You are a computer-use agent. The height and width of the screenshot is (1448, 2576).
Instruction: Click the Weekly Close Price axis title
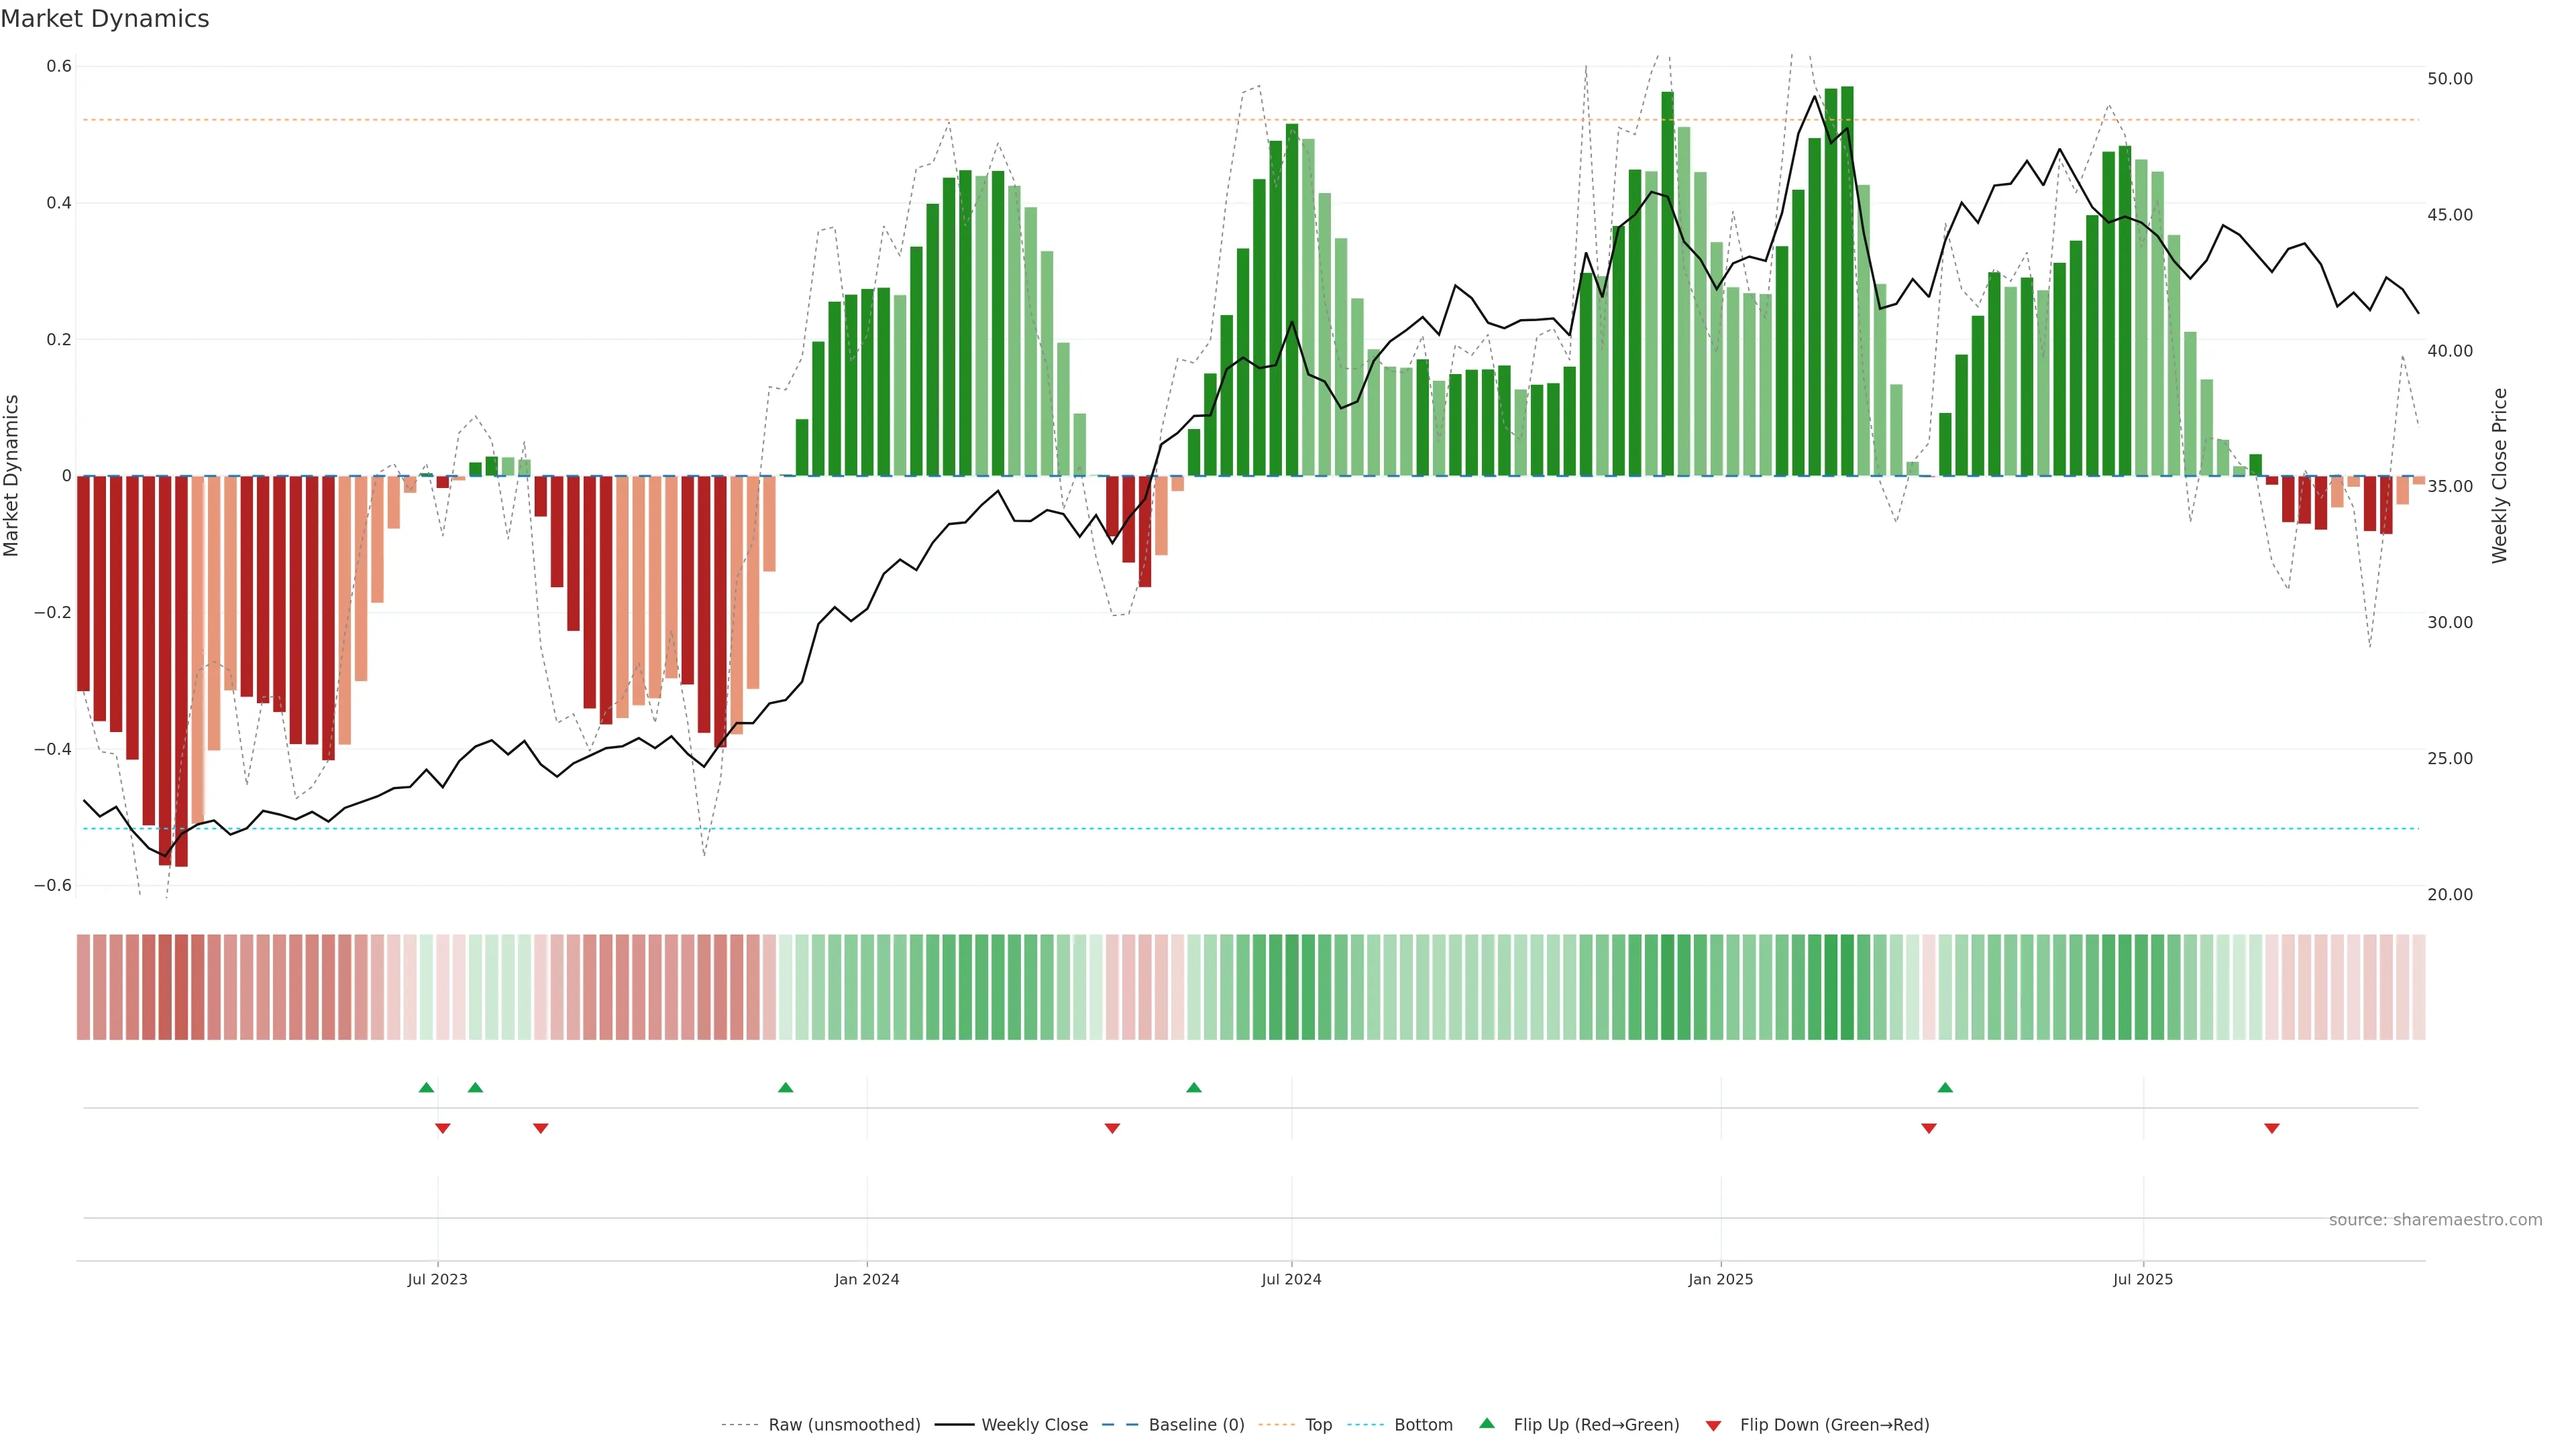[2499, 476]
